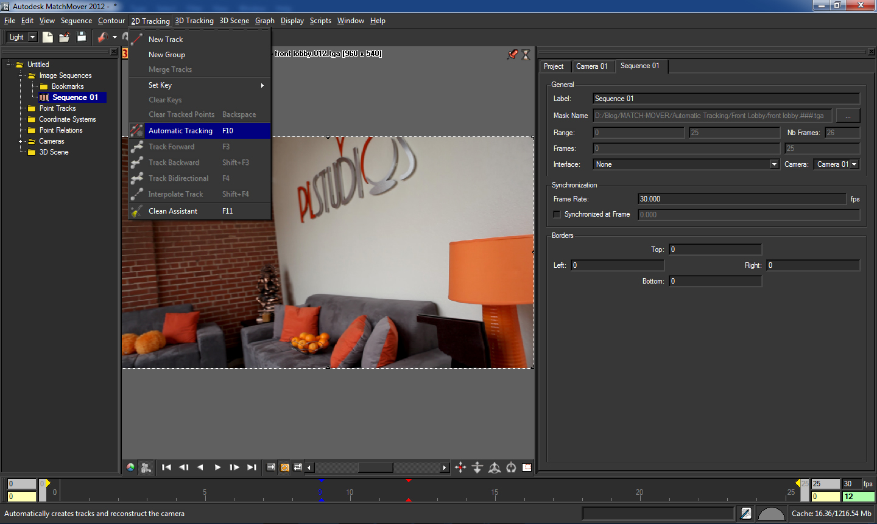Select the roll rotate navigation icon
The height and width of the screenshot is (524, 877).
[x=511, y=467]
